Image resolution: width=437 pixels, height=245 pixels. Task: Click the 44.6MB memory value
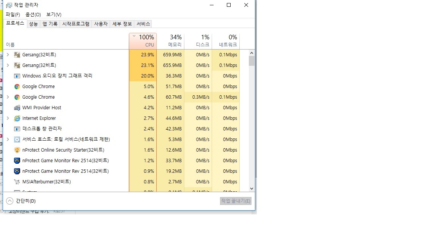tap(174, 118)
